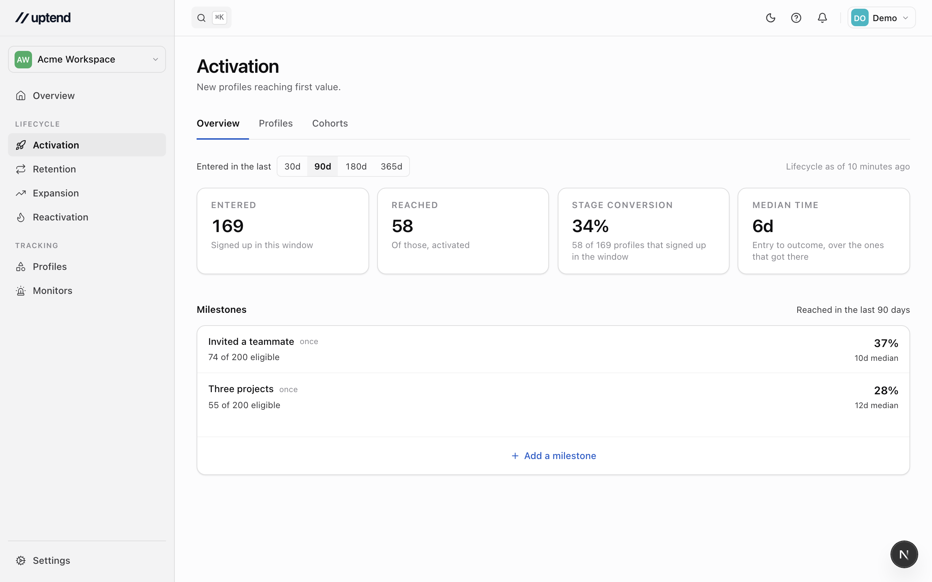This screenshot has width=932, height=582.
Task: Click the Retention loop icon
Action: click(21, 169)
